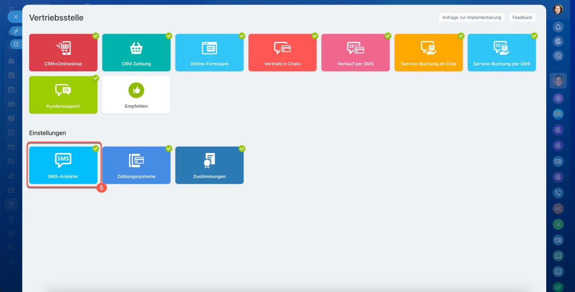Select the highlighted CRM funnel icon in sidebar
This screenshot has height=292, width=575.
(x=11, y=205)
